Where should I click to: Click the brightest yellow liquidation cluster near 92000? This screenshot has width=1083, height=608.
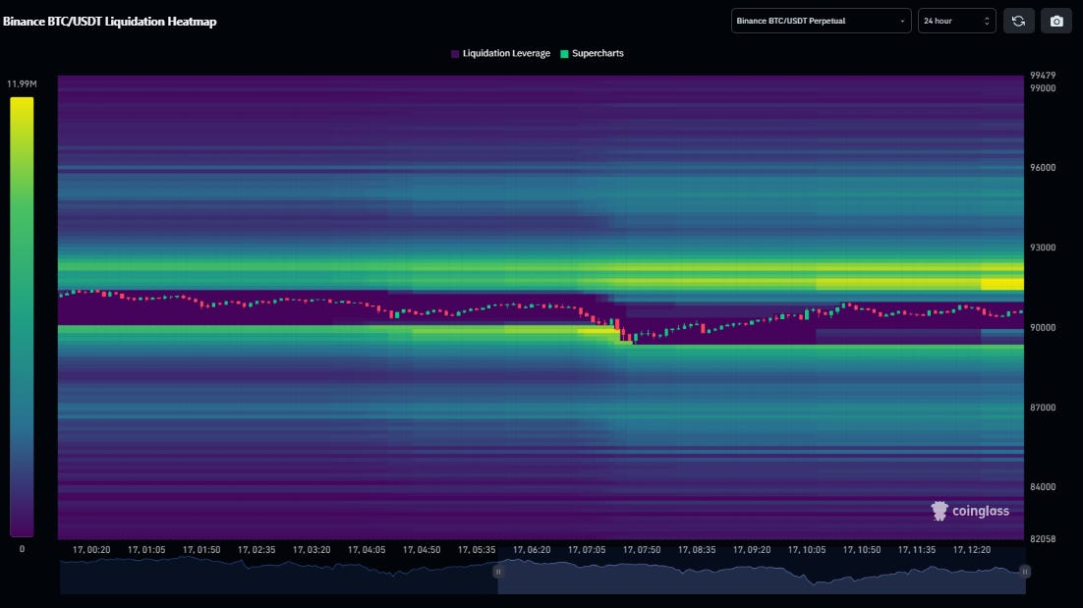[x=1002, y=284]
